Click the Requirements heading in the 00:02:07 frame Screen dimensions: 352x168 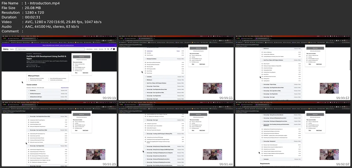point(265,164)
